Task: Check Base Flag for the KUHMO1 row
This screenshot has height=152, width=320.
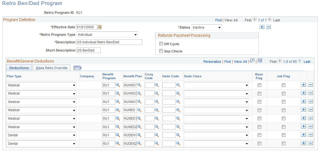Action: click(x=260, y=85)
